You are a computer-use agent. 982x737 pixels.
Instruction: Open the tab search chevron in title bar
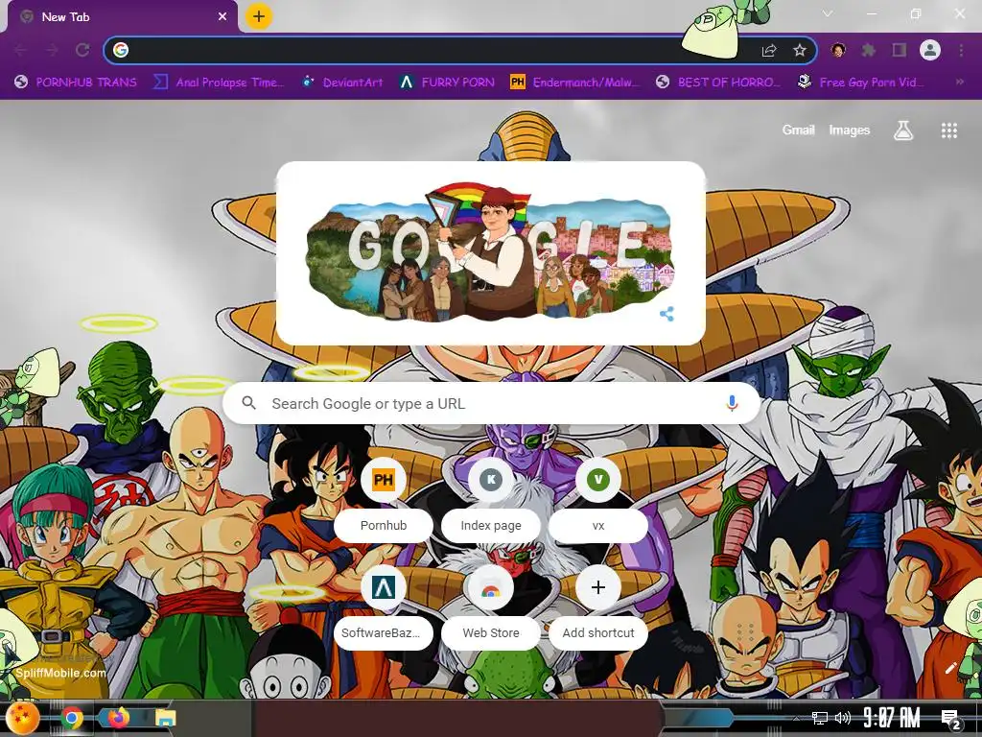[x=828, y=13]
